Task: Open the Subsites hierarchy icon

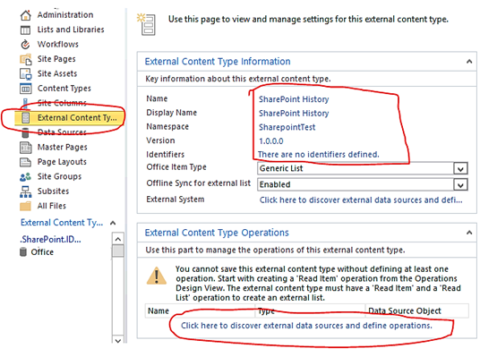Action: pyautogui.click(x=26, y=191)
